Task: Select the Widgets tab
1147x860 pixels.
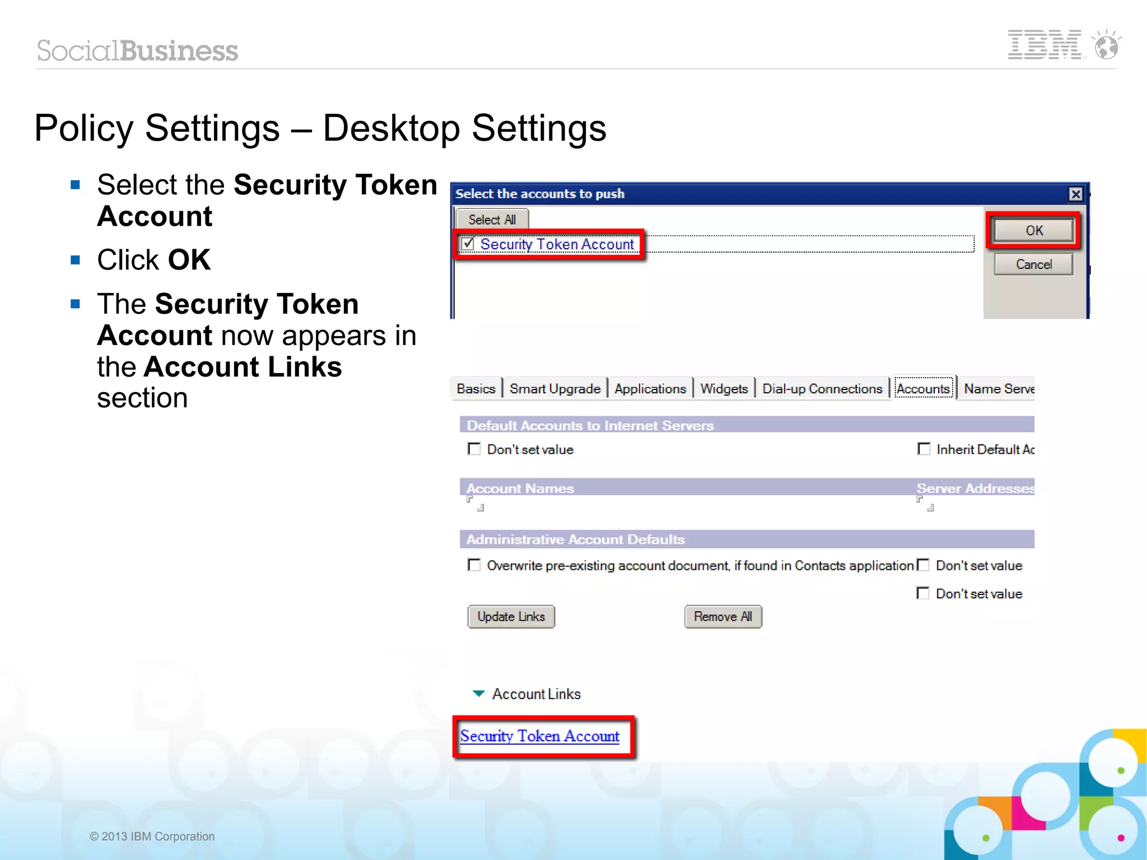Action: click(x=724, y=389)
